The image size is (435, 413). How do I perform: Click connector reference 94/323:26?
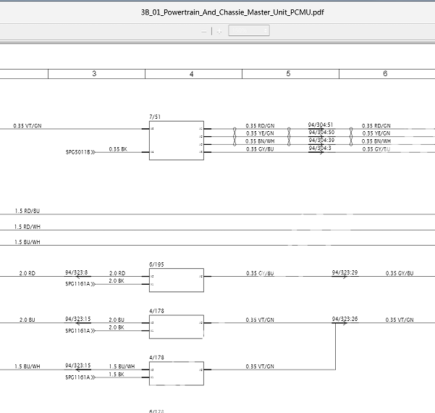[x=345, y=319]
